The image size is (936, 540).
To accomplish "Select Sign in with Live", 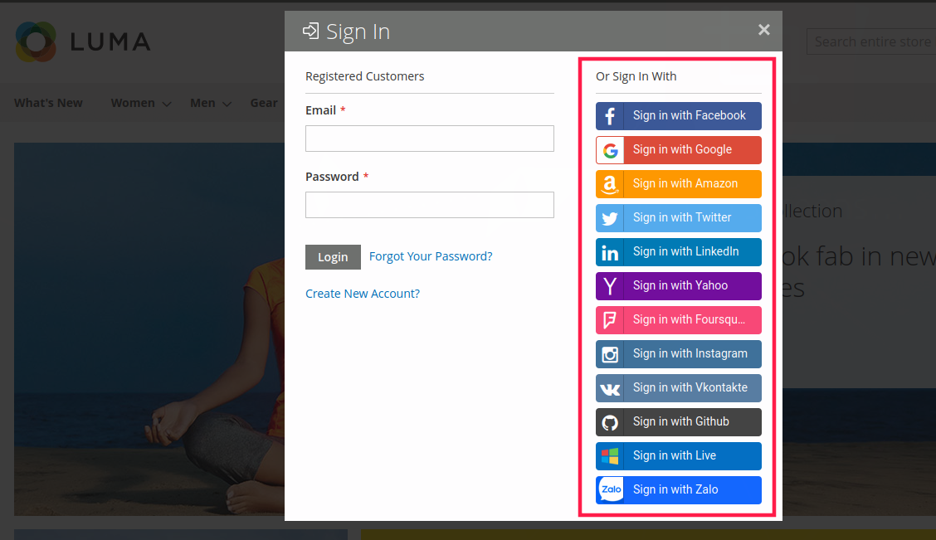I will (x=678, y=456).
